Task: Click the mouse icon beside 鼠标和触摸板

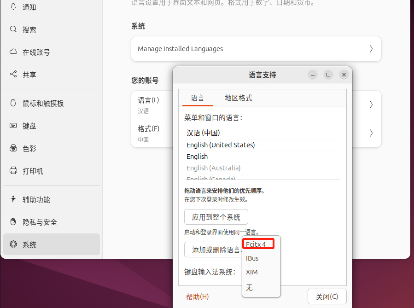Action: tap(13, 103)
